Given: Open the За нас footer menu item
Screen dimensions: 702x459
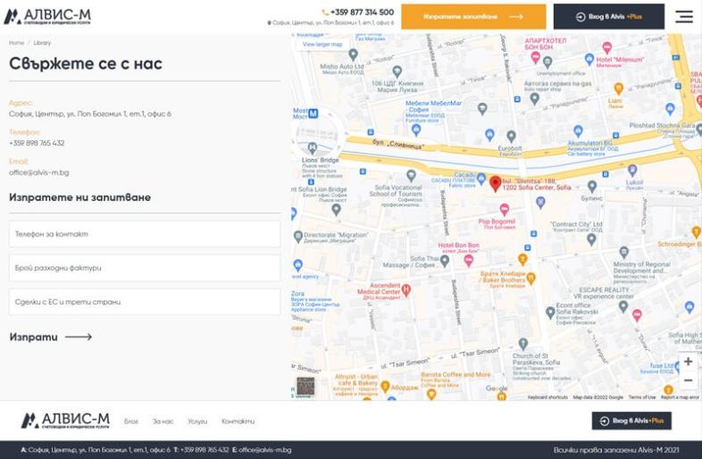Looking at the screenshot, I should (x=163, y=421).
